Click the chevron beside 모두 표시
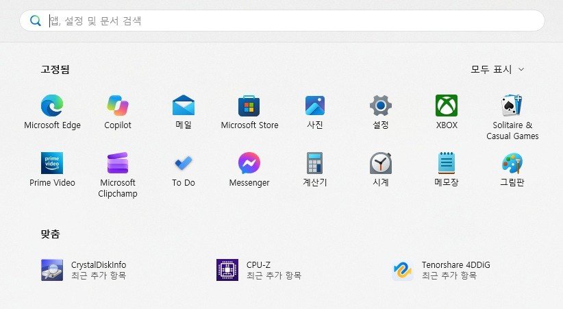 (x=521, y=69)
